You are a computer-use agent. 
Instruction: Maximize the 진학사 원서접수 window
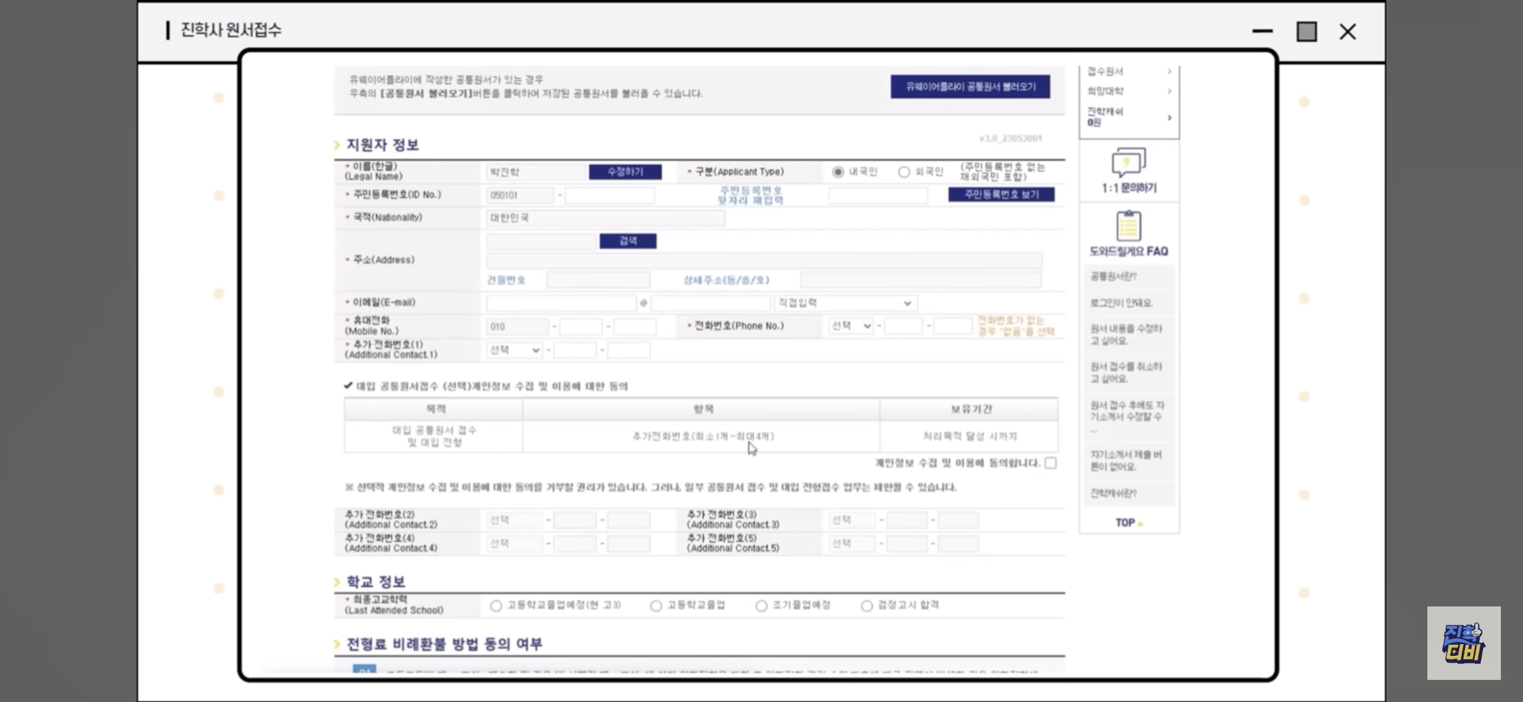(x=1306, y=31)
